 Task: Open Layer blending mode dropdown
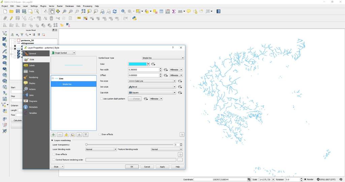[101, 149]
